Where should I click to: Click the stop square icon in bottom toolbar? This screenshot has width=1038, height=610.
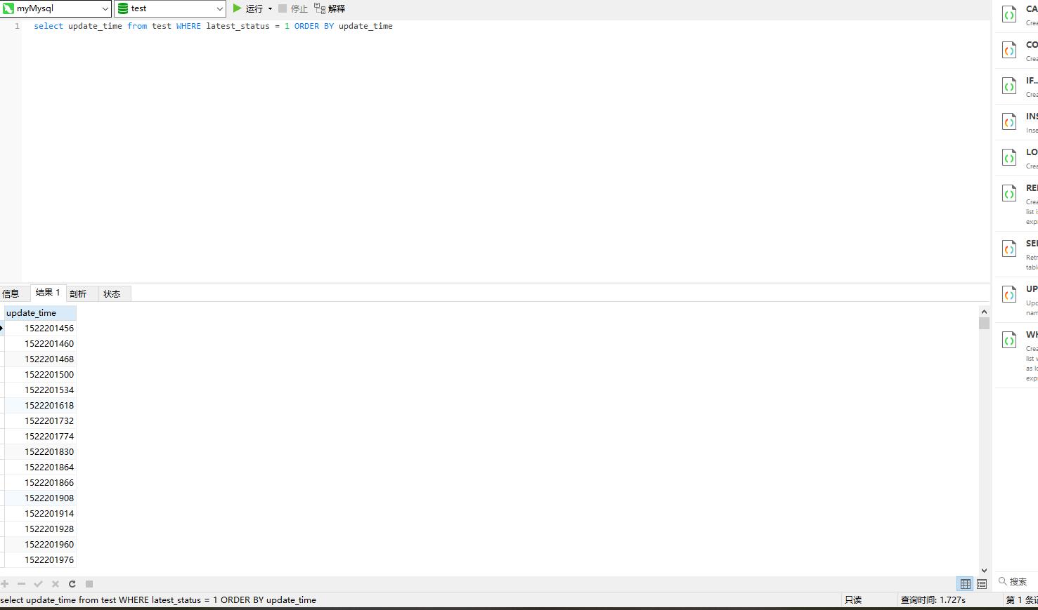pyautogui.click(x=89, y=584)
